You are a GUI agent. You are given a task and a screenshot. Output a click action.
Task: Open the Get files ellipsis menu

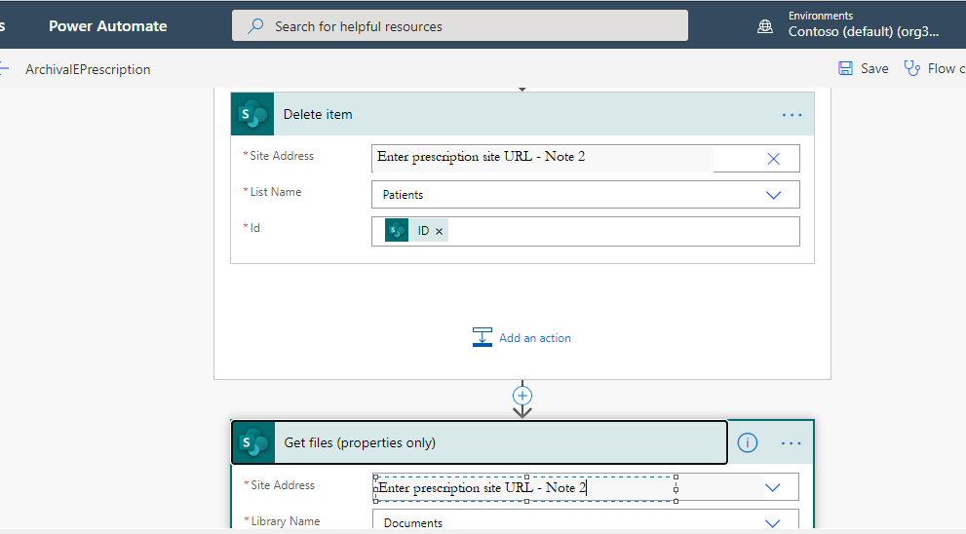[x=792, y=442]
